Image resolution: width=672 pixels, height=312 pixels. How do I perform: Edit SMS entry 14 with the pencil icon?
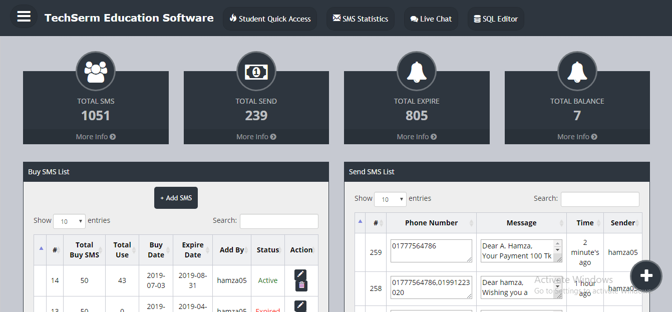click(300, 274)
